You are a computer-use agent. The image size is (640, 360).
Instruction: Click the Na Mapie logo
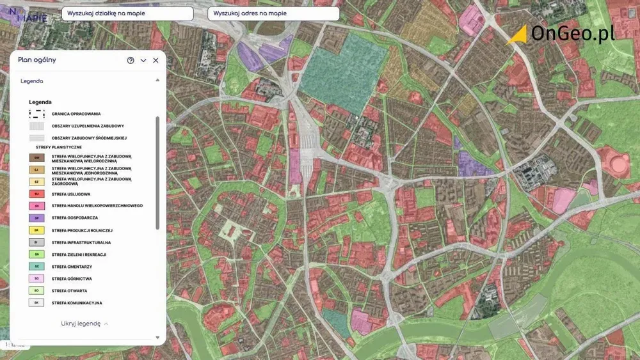coord(28,15)
